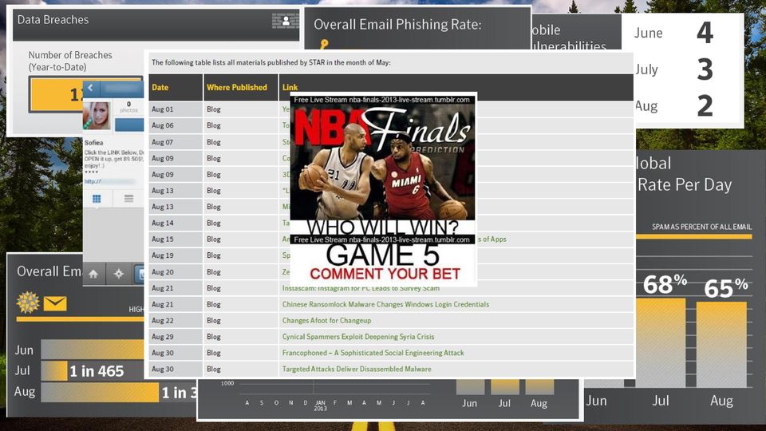Click the 'Overall Email Phishing Rate:' heading
The height and width of the screenshot is (431, 766).
[x=397, y=25]
